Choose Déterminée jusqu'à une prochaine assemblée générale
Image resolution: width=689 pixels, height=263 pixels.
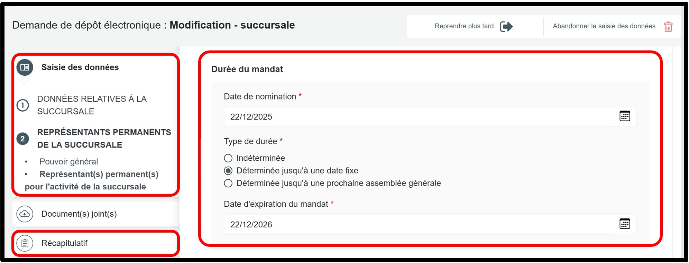228,183
